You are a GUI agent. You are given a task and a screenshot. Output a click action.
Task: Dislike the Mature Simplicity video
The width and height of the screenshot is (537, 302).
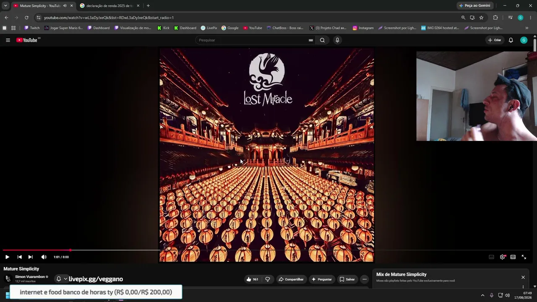click(x=268, y=279)
